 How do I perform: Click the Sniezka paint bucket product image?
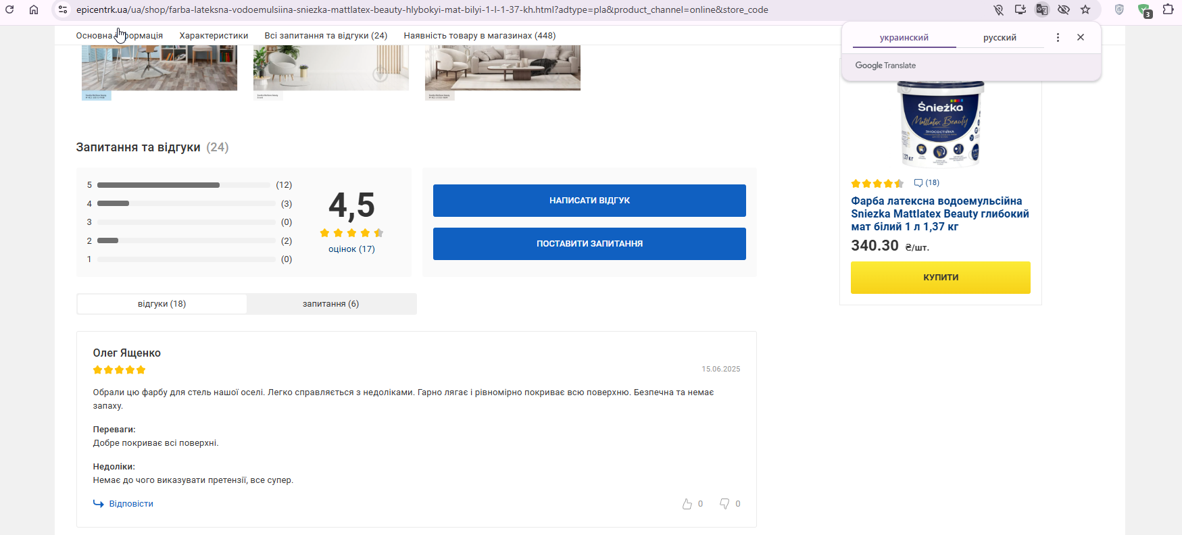(941, 124)
